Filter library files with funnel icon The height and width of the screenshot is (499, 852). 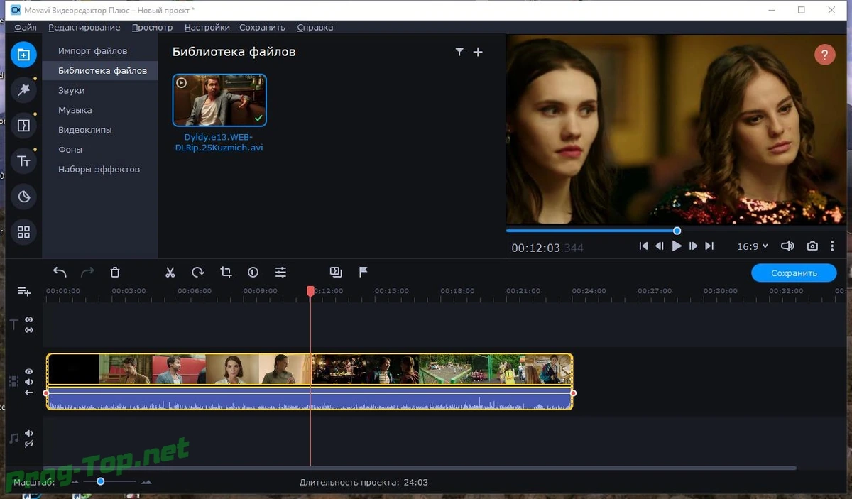tap(459, 52)
